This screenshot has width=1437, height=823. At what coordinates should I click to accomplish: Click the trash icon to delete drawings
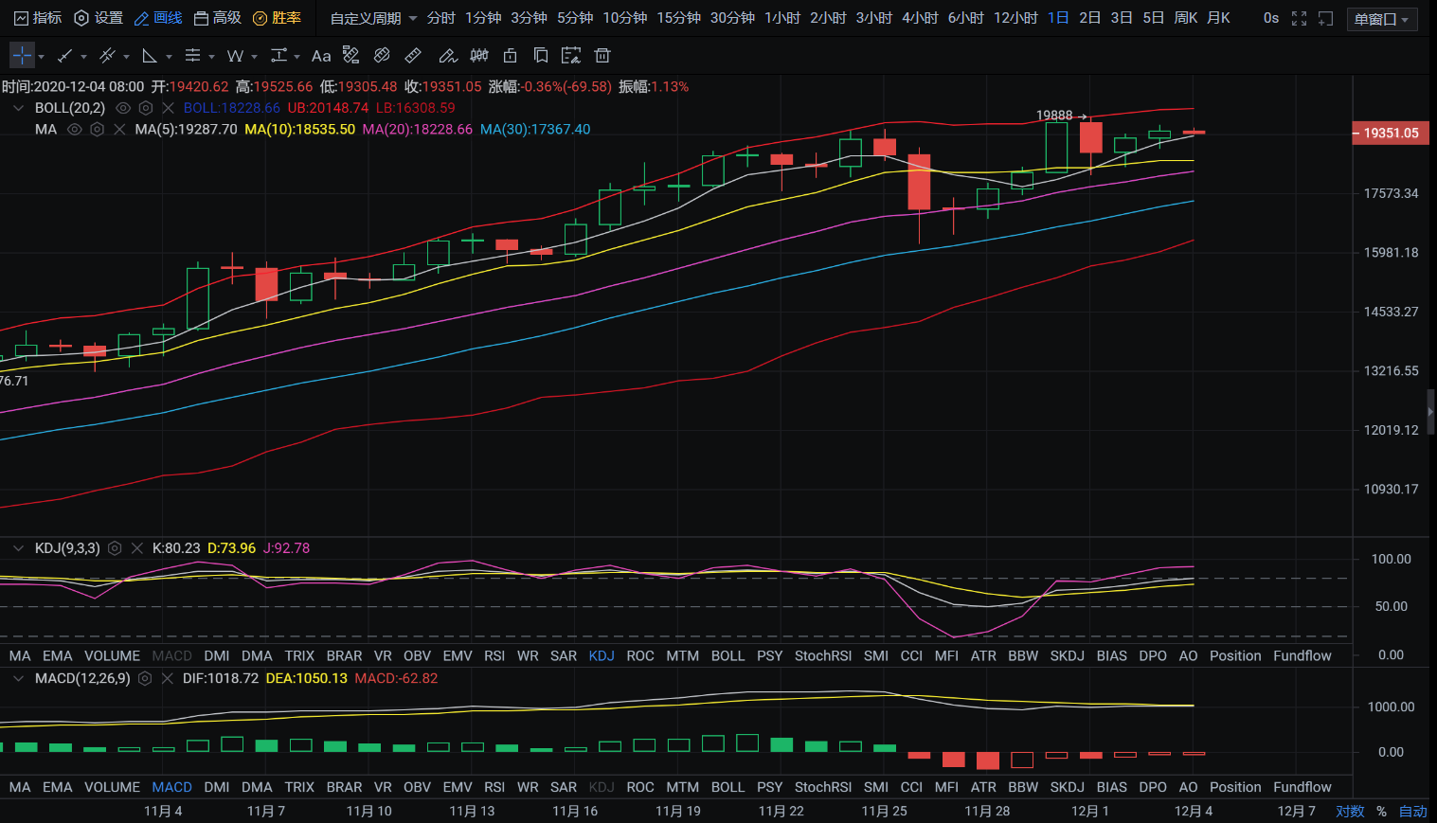click(602, 56)
